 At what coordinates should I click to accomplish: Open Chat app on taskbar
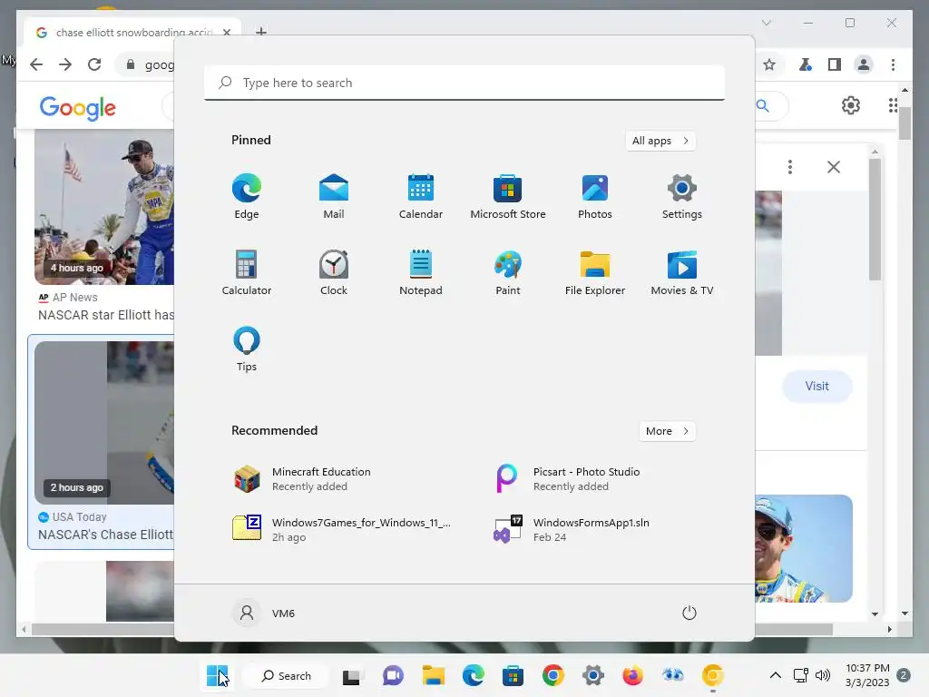[x=393, y=675]
